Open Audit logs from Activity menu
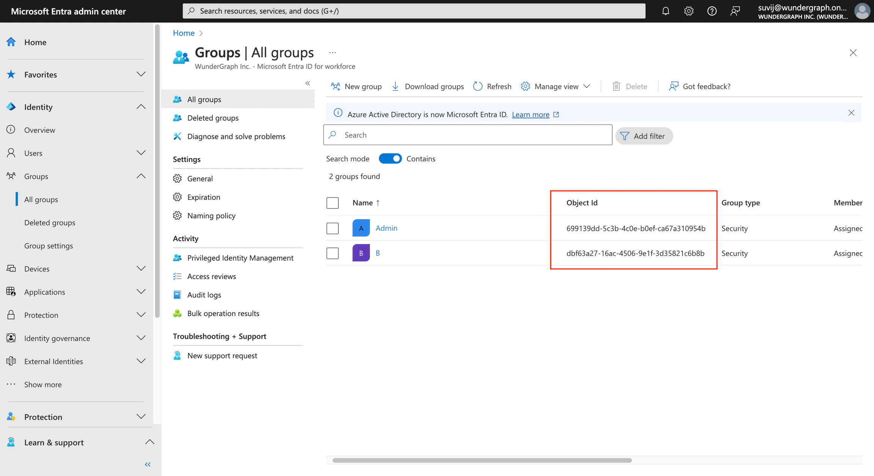 (x=204, y=295)
